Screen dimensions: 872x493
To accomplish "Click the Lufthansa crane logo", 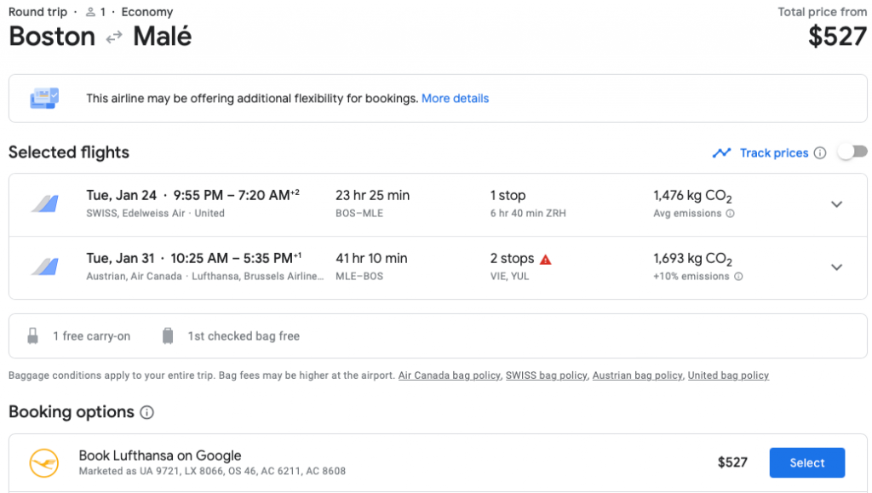I will coord(43,462).
